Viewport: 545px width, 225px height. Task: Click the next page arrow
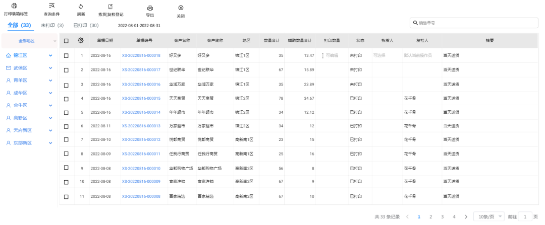[466, 216]
